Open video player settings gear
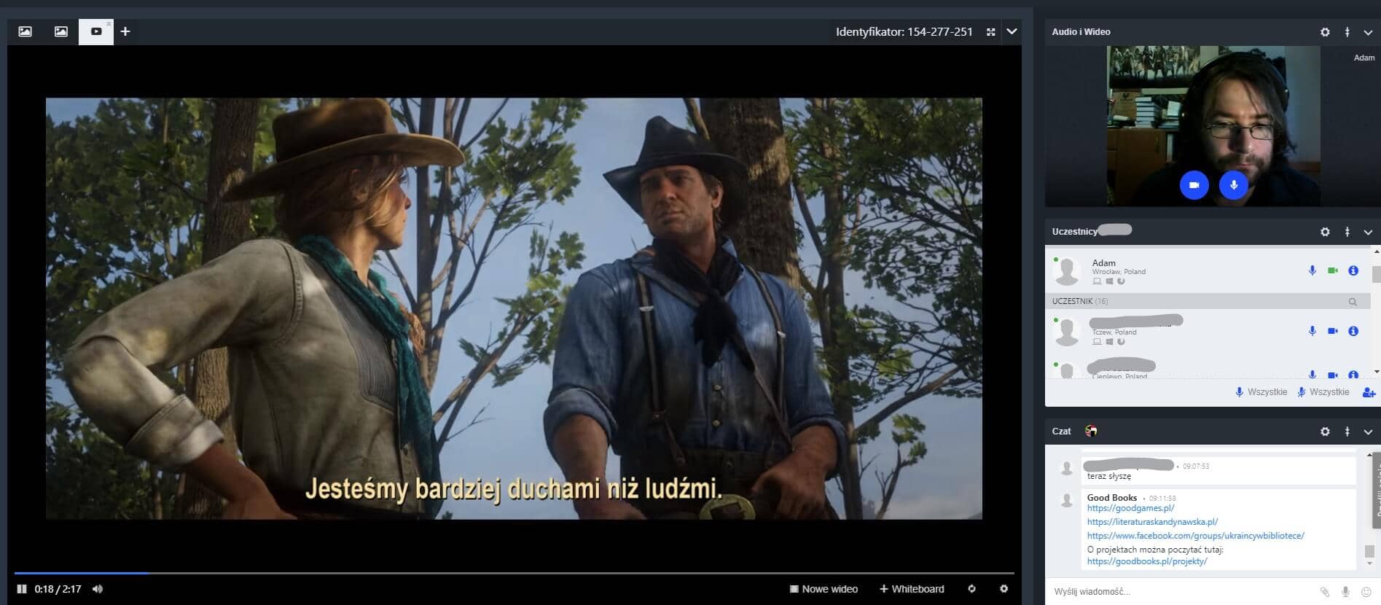 (x=1004, y=588)
